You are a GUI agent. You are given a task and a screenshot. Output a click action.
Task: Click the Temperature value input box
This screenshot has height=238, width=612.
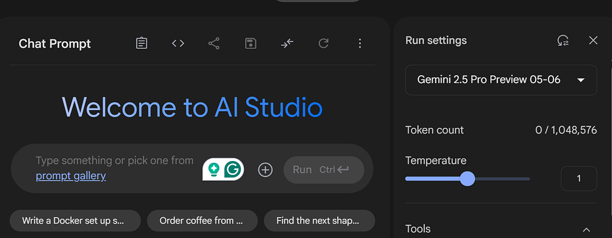(579, 179)
